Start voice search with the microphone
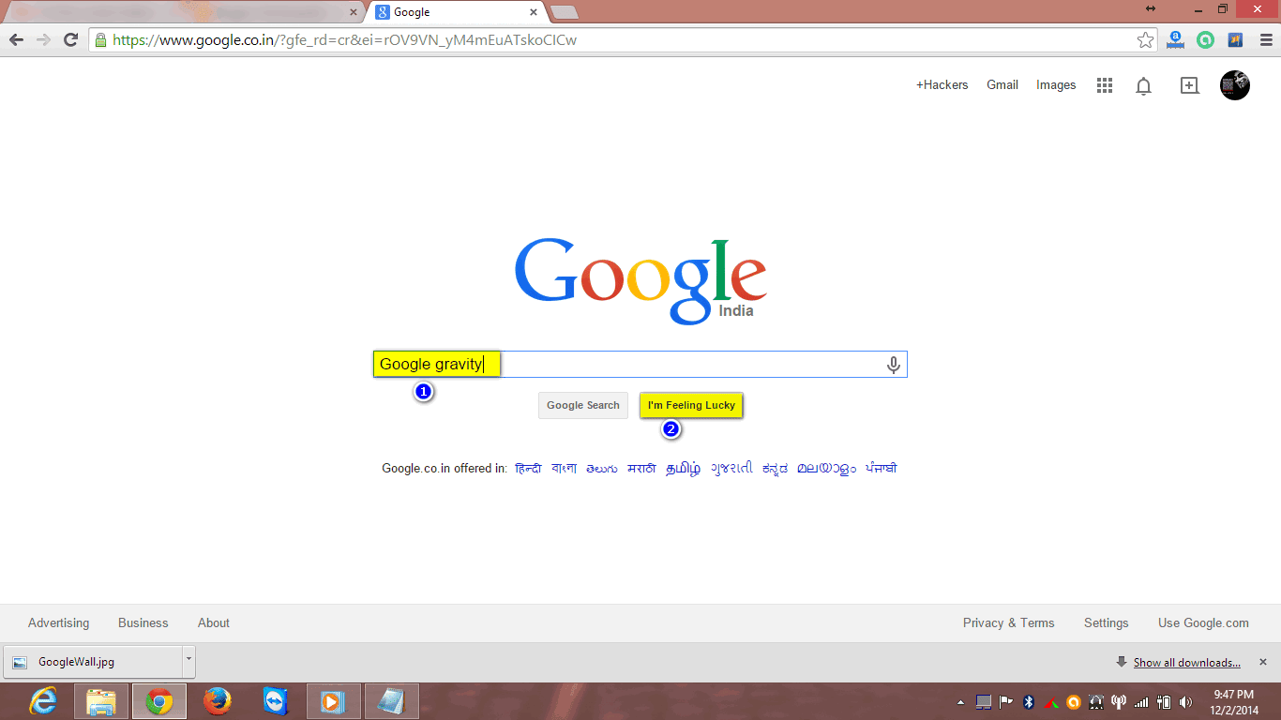 coord(894,365)
